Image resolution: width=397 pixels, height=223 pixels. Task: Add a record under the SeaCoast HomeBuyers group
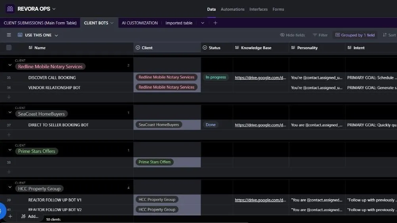[9, 135]
